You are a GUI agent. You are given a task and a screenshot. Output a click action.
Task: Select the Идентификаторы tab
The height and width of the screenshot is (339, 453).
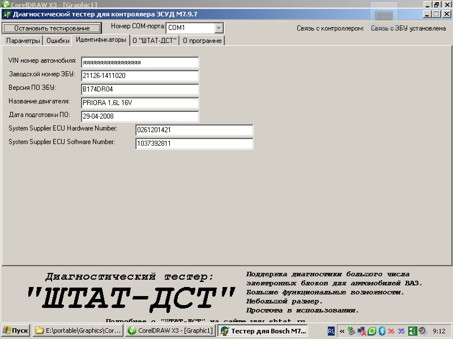pyautogui.click(x=101, y=40)
